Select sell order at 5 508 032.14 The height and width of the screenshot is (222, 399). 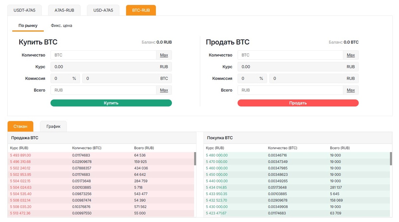coord(101,200)
